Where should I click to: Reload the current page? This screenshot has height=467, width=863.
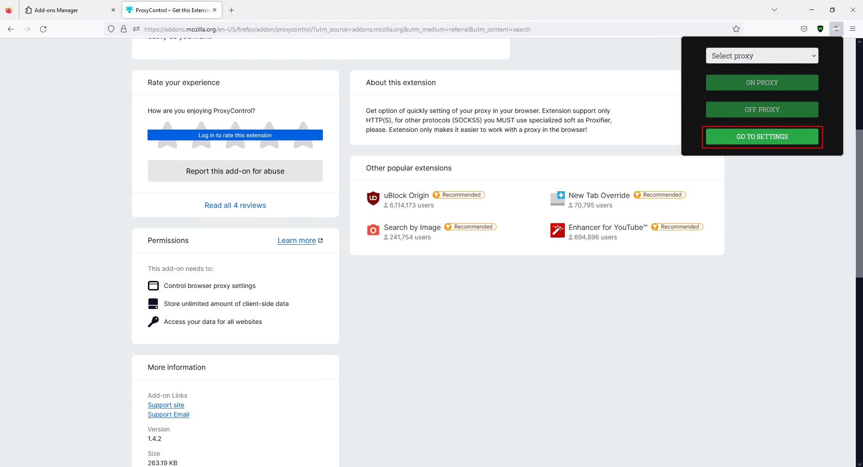(x=43, y=29)
